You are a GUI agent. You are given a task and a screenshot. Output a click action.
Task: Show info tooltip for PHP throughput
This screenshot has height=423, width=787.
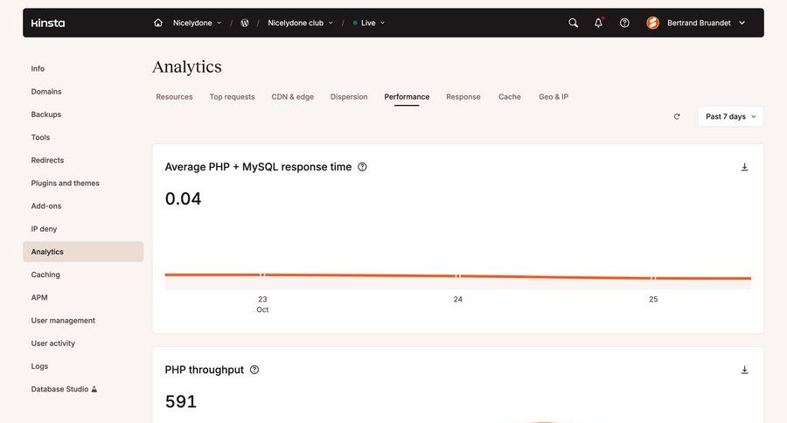click(x=254, y=370)
